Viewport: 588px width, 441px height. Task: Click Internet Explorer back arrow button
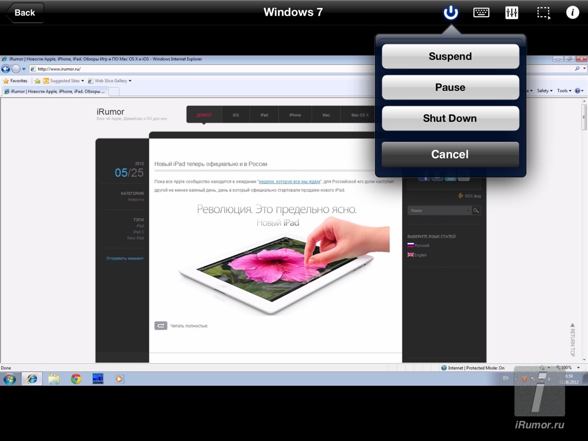click(x=6, y=69)
